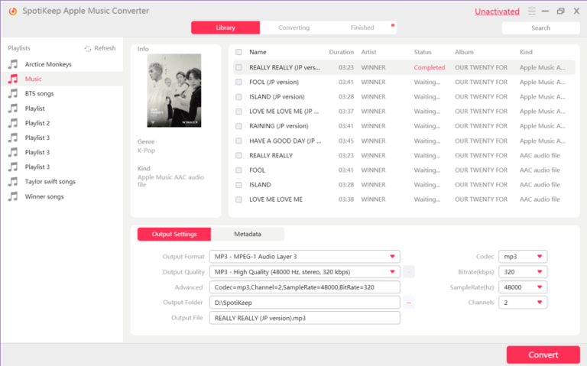
Task: Click the Output Folder path field
Action: click(305, 303)
